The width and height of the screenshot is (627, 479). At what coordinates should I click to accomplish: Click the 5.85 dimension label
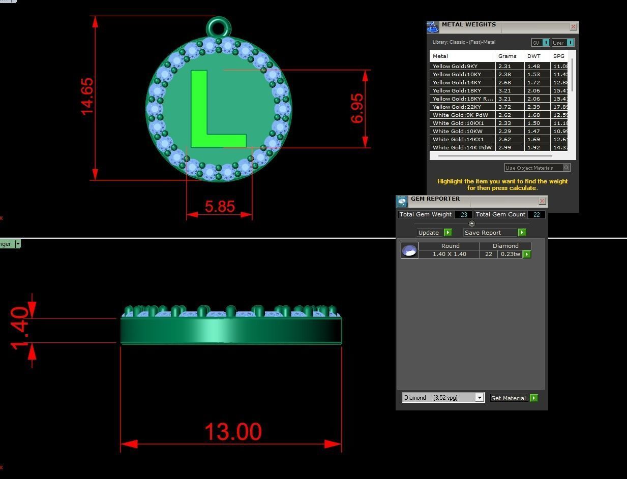pos(220,206)
